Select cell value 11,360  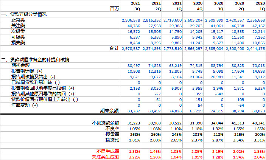238,37
